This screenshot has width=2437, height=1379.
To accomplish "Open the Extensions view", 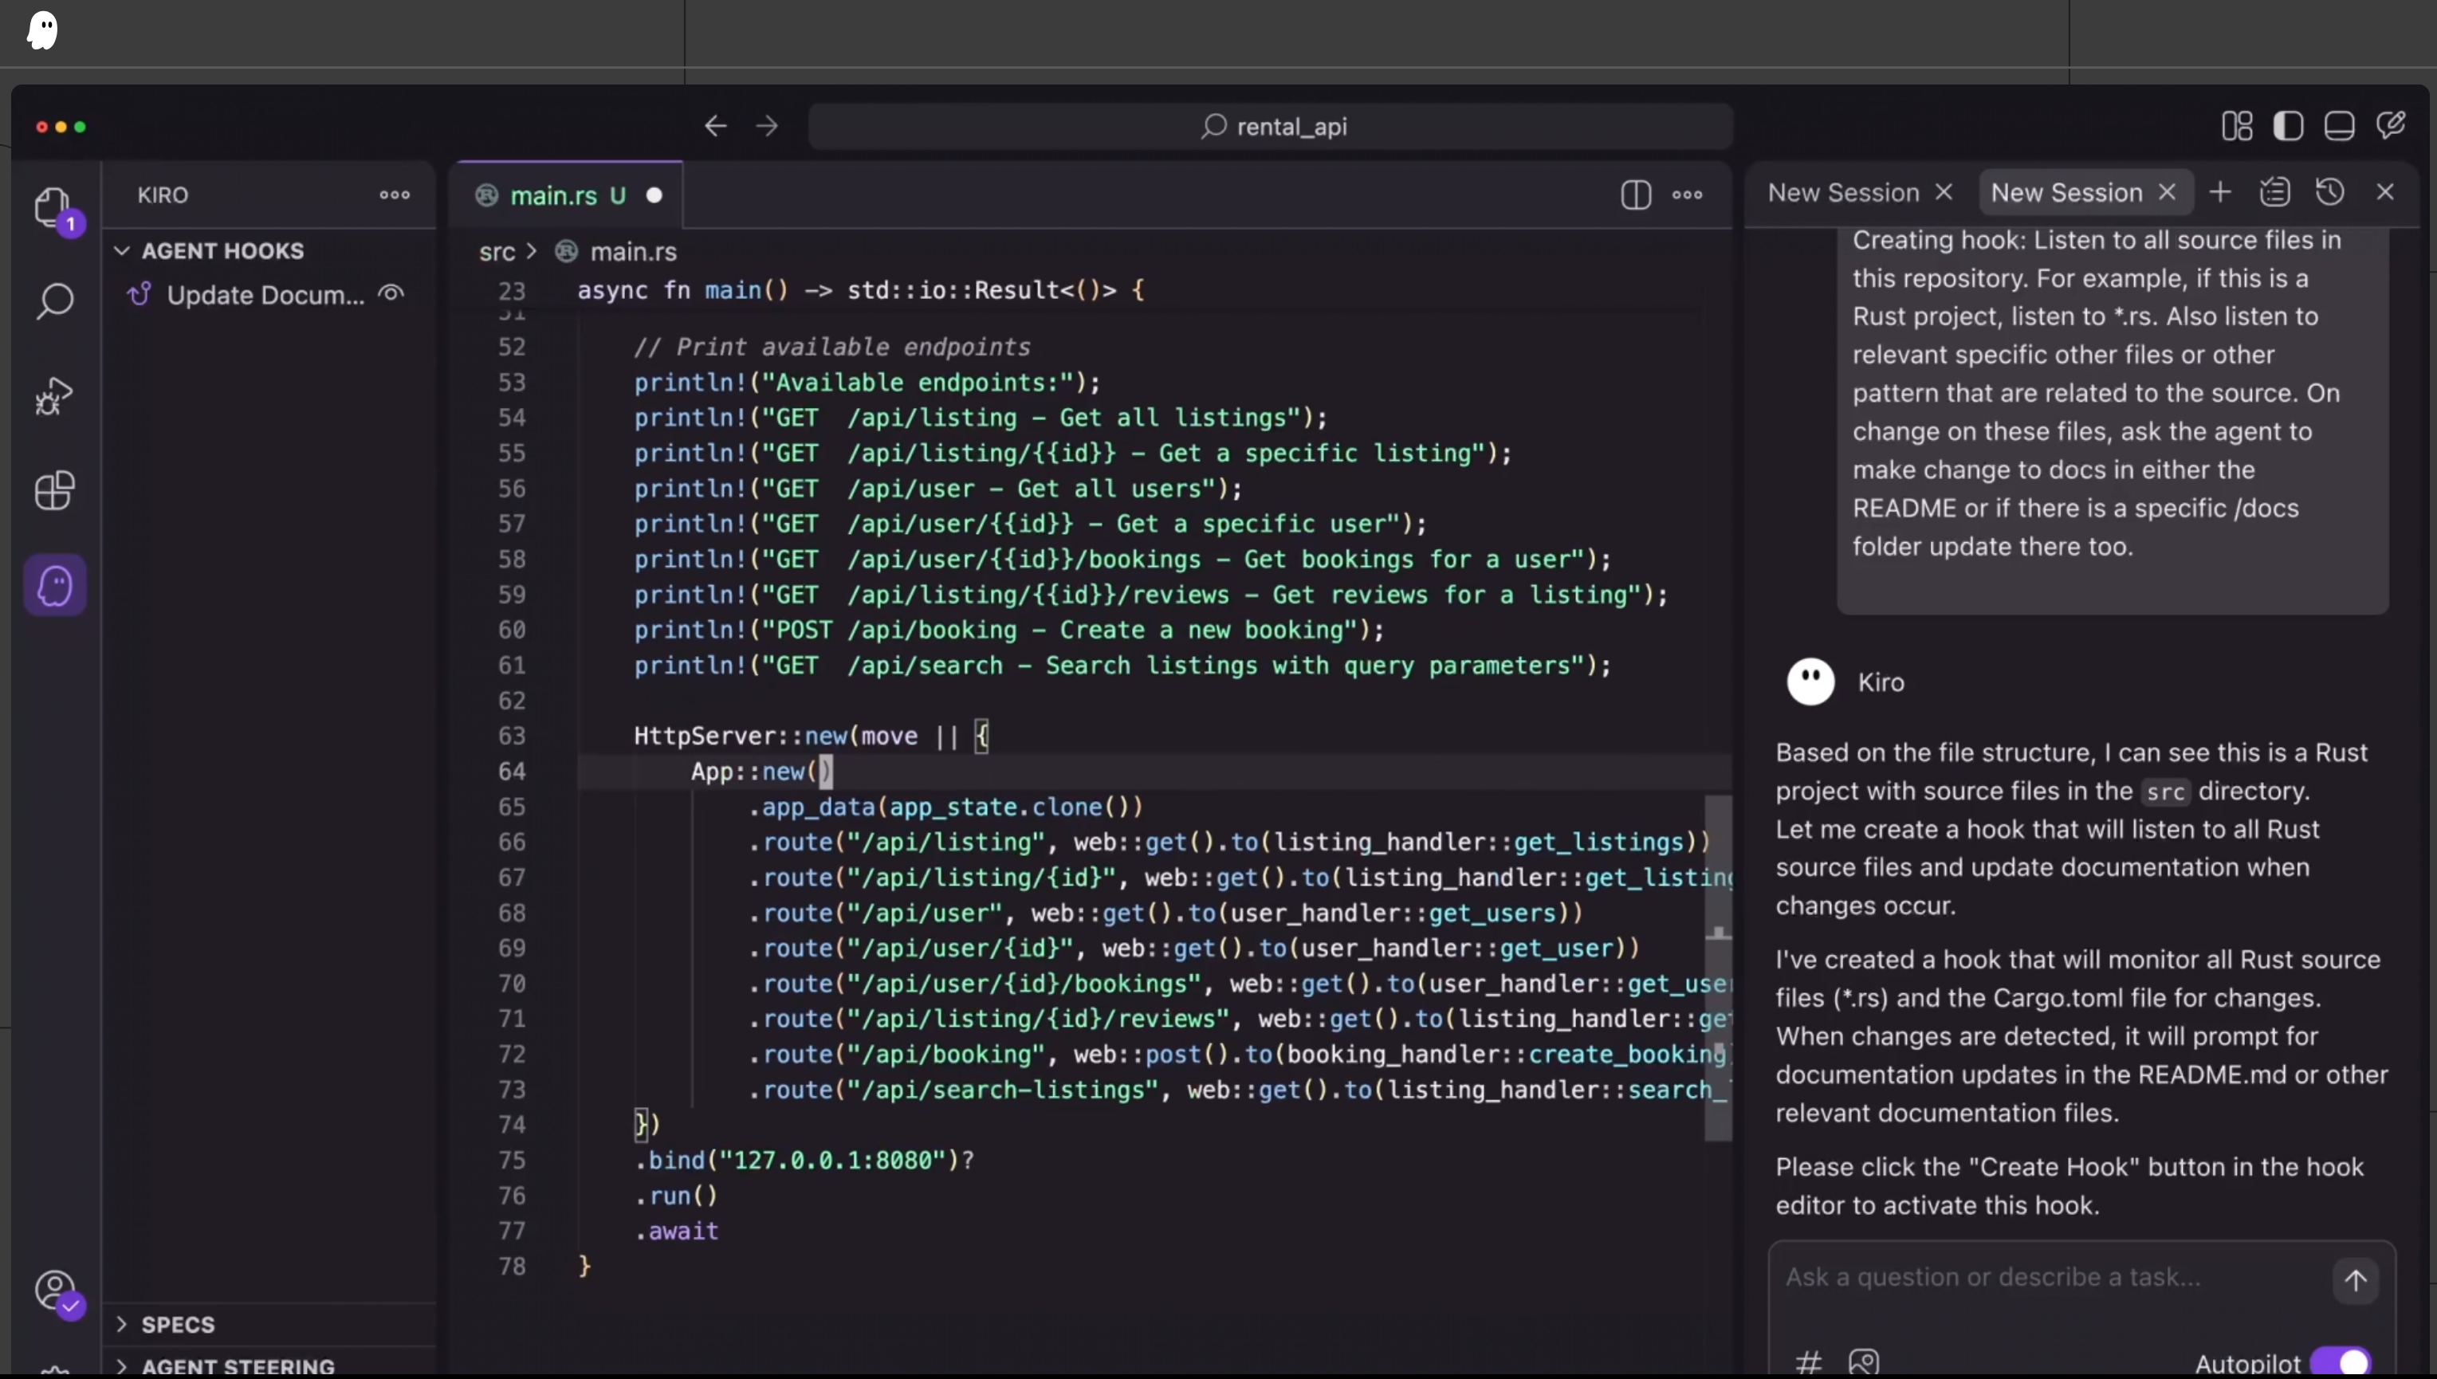I will pos(55,490).
